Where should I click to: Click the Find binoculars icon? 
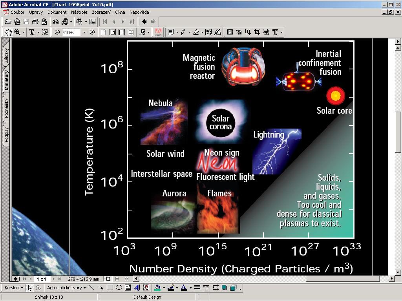click(x=55, y=22)
